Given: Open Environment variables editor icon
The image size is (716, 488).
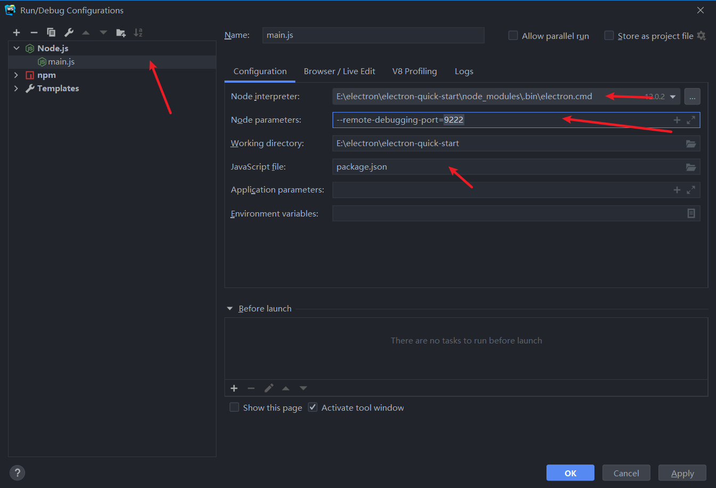Looking at the screenshot, I should click(691, 213).
